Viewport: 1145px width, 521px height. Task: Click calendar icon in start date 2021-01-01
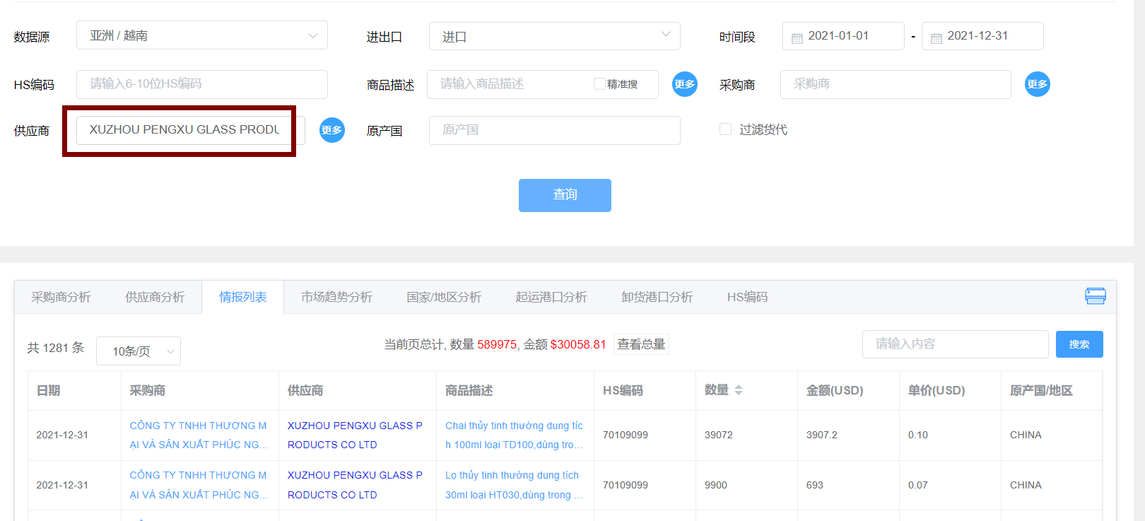coord(797,38)
